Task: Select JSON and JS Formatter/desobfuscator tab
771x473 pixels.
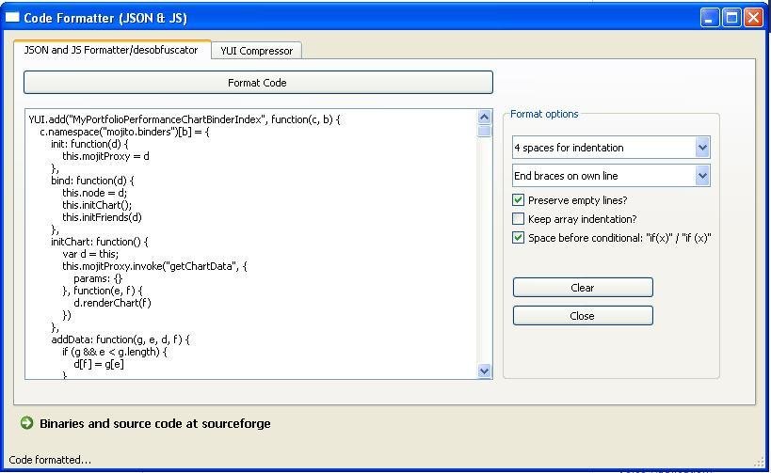Action: (111, 50)
